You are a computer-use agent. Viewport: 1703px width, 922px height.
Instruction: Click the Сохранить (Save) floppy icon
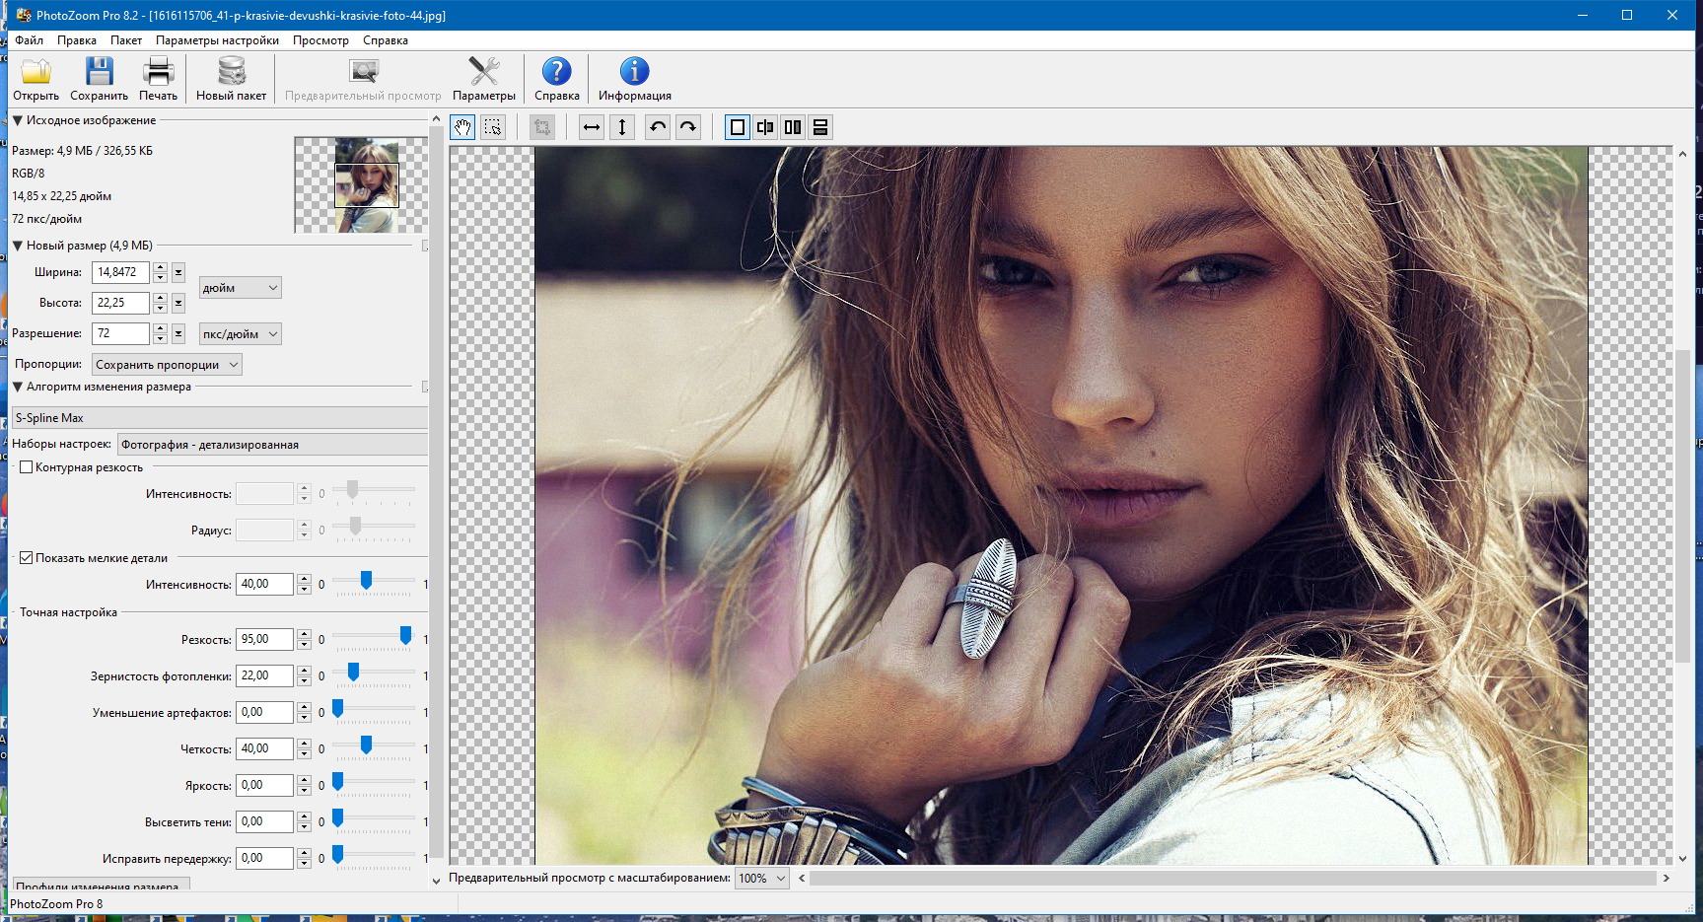(x=99, y=72)
